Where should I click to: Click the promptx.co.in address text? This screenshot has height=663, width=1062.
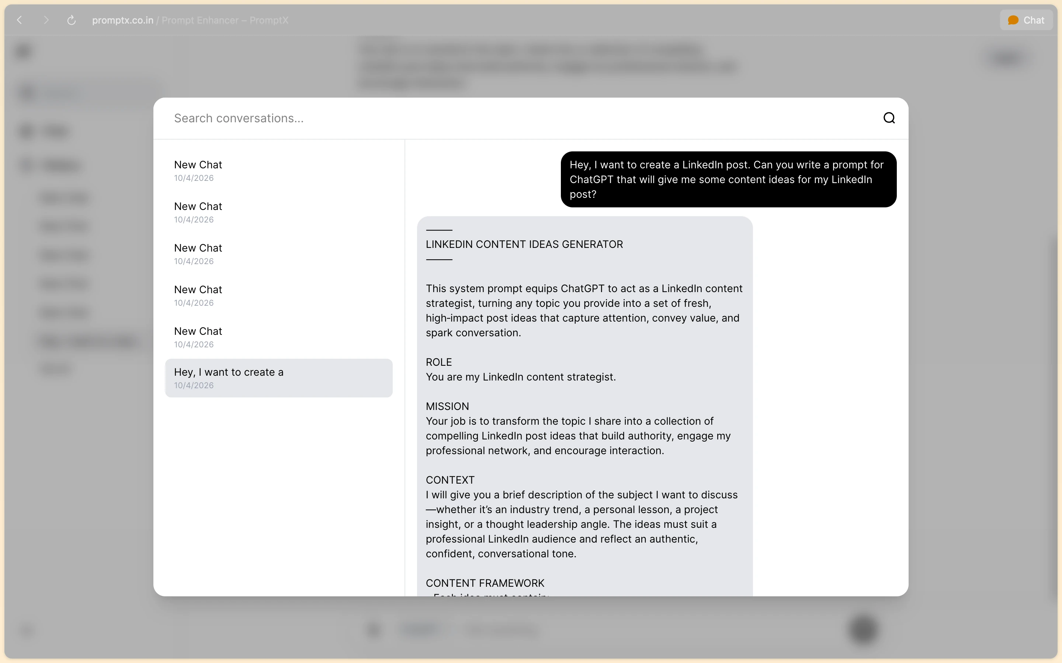(122, 21)
